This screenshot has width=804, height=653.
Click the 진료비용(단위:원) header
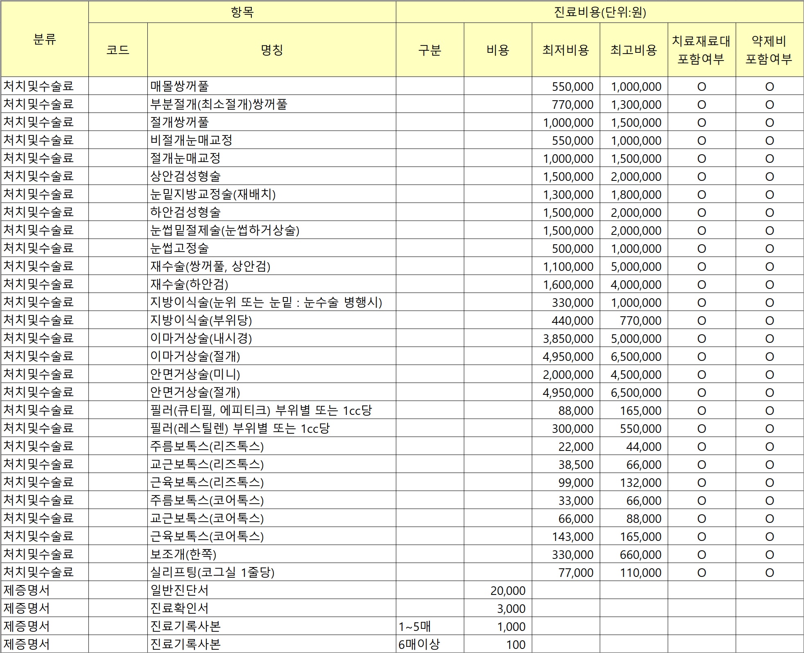click(x=600, y=12)
